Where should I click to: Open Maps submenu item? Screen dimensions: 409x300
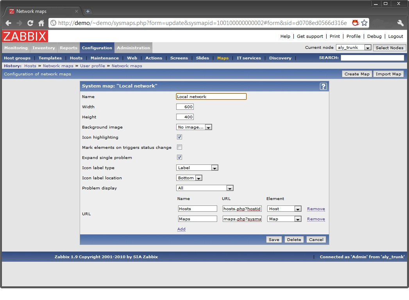click(223, 58)
